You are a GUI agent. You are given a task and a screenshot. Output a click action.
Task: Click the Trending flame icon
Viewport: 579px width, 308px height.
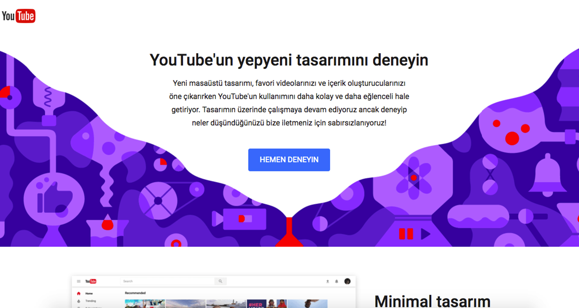[x=79, y=301]
